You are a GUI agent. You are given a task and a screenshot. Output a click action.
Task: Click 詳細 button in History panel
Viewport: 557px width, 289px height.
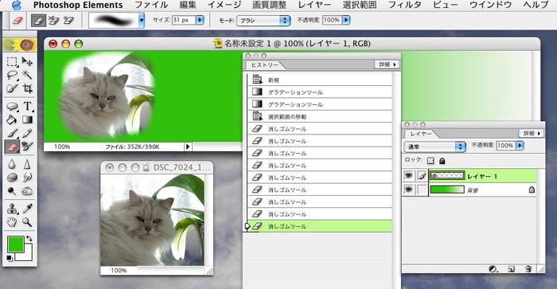388,64
